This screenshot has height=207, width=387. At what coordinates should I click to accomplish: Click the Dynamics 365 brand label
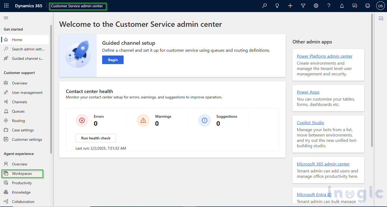(x=28, y=6)
